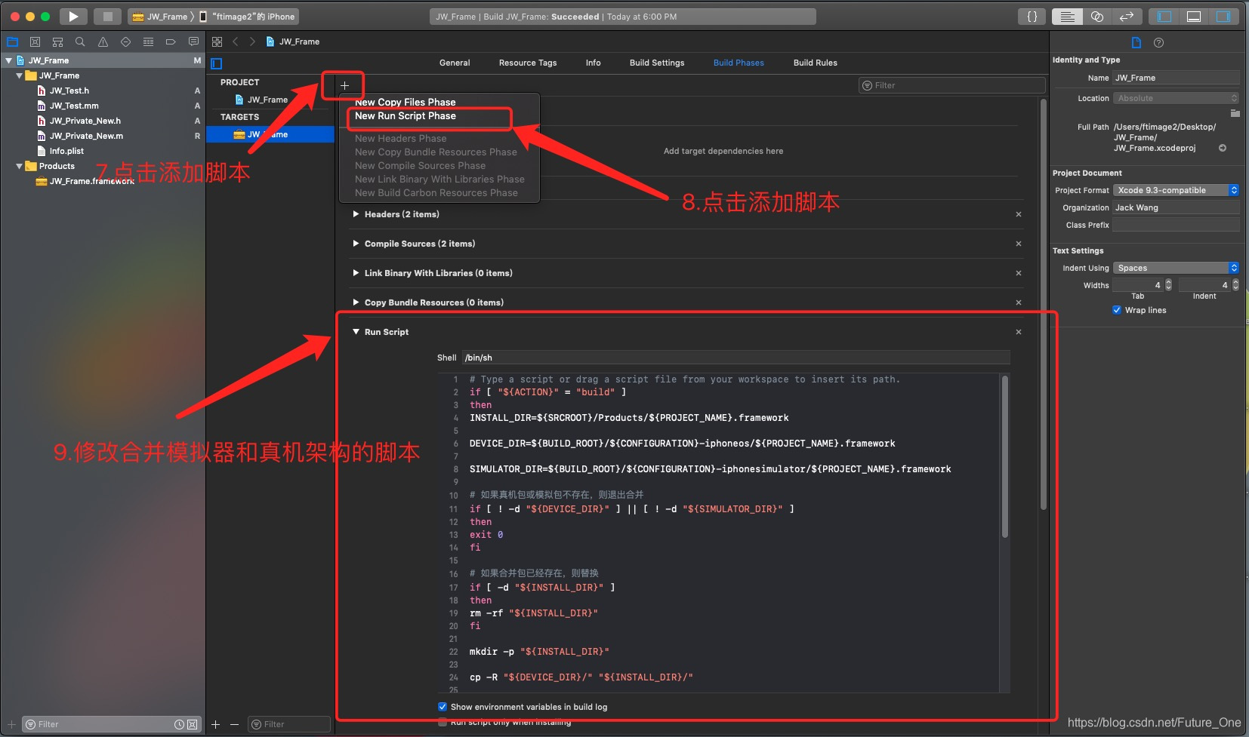Viewport: 1249px width, 737px height.
Task: Uncheck Wrap lines checkbox
Action: [x=1117, y=310]
